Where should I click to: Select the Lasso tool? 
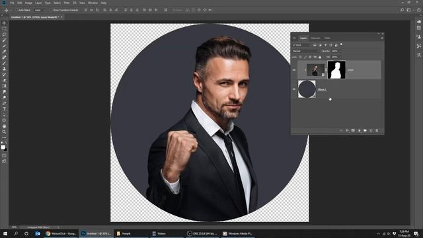pyautogui.click(x=4, y=34)
